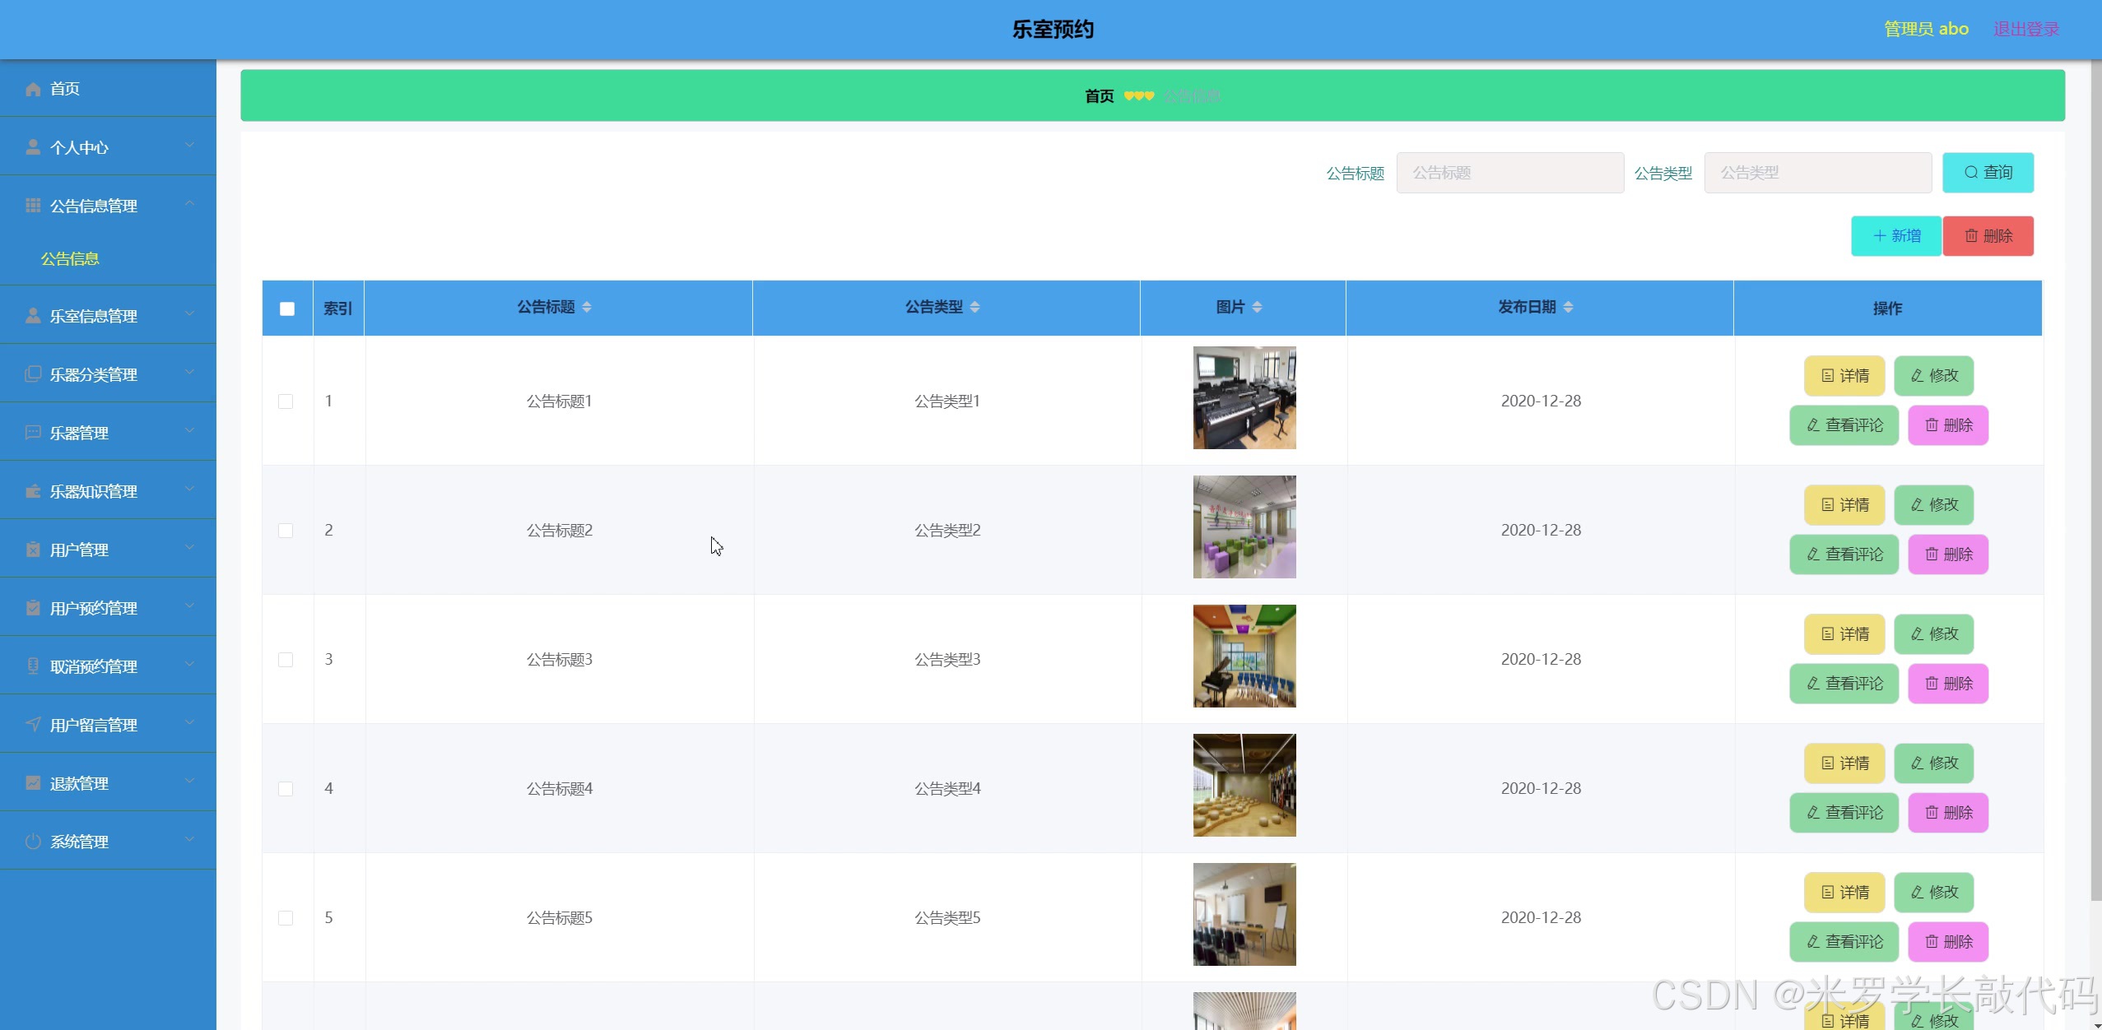Collapse the 公告信息管理 sidebar section
The image size is (2102, 1030).
pos(108,206)
